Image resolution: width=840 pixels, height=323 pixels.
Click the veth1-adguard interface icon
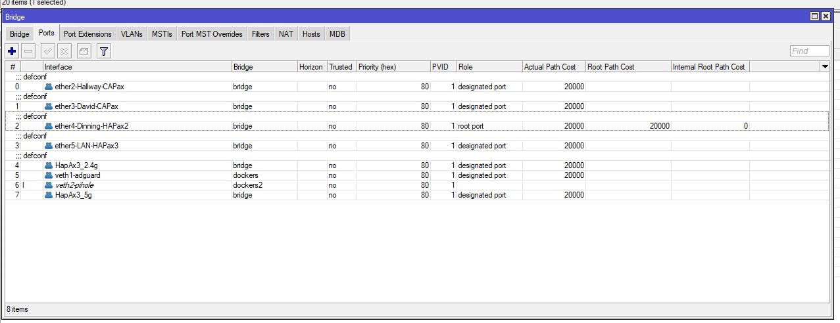49,175
